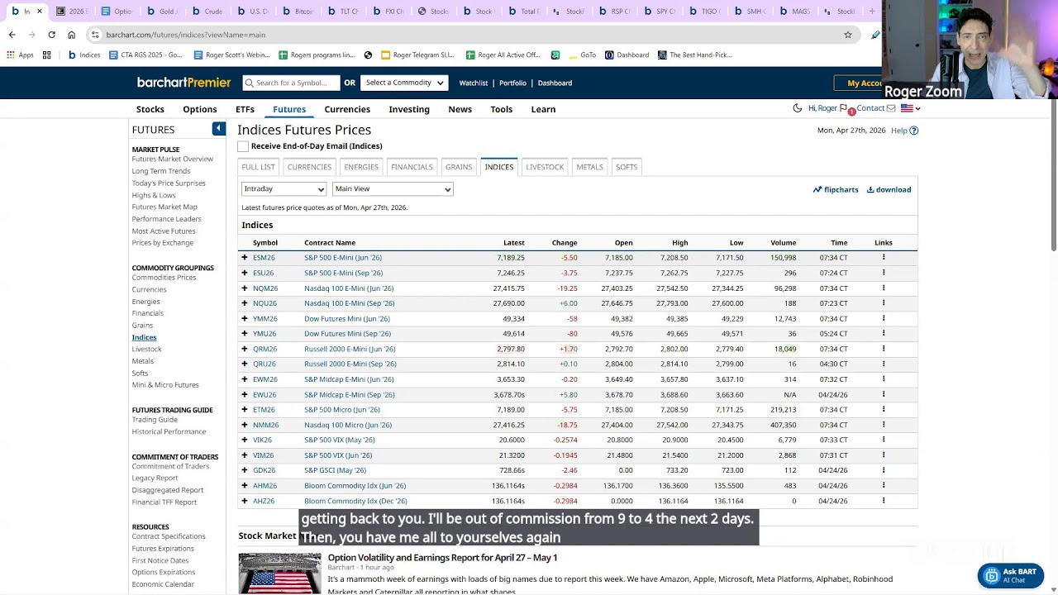
Task: Bookmark this page with star icon
Action: point(847,35)
